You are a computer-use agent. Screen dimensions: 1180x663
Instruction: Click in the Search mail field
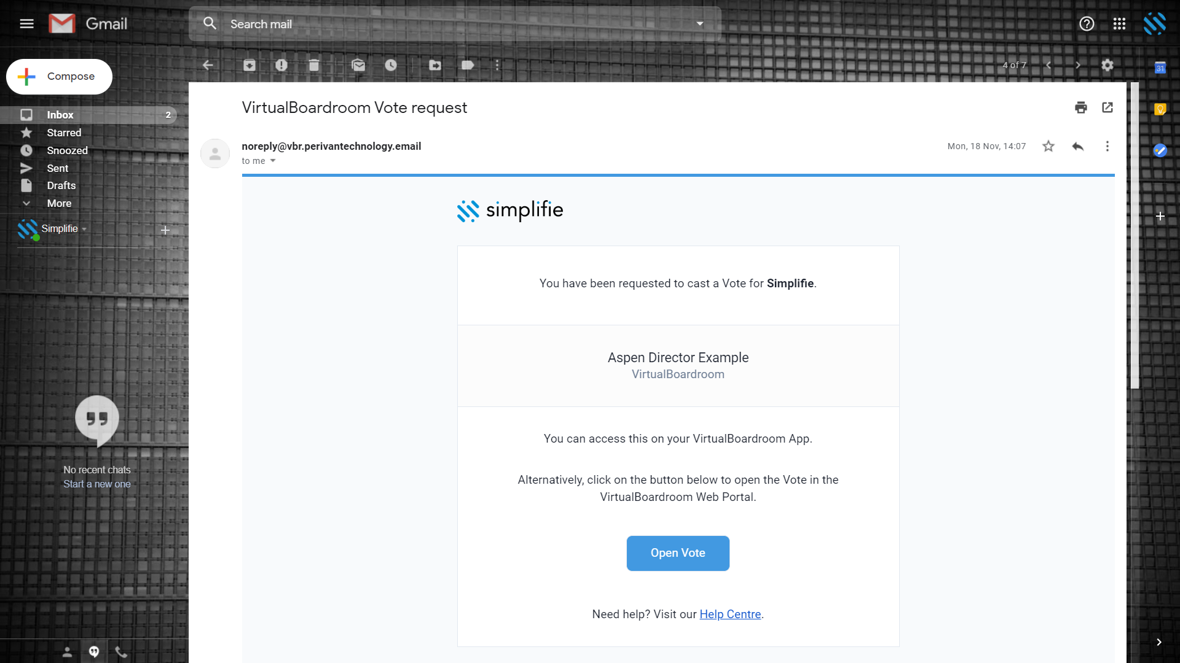(x=455, y=24)
